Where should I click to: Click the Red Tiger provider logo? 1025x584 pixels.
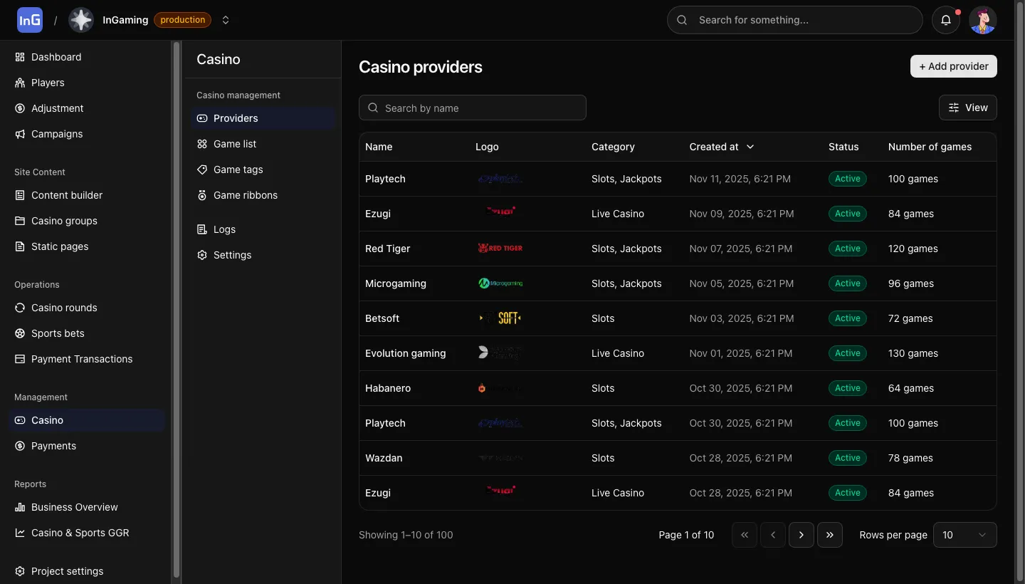click(x=500, y=249)
